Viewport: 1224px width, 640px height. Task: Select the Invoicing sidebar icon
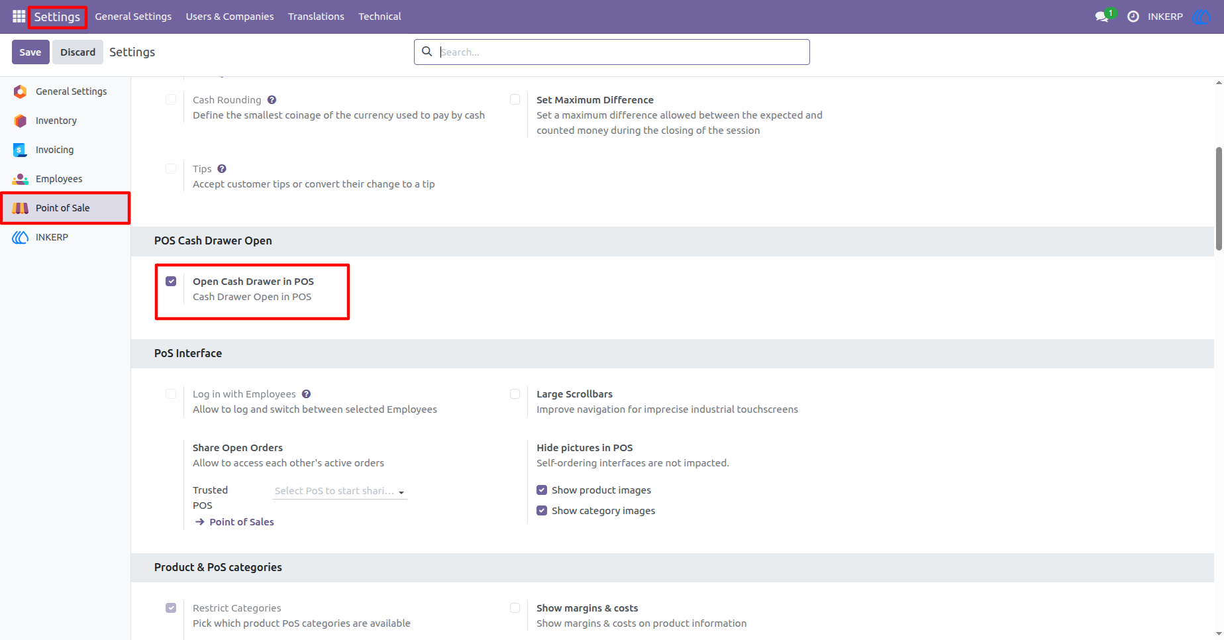[x=20, y=150]
